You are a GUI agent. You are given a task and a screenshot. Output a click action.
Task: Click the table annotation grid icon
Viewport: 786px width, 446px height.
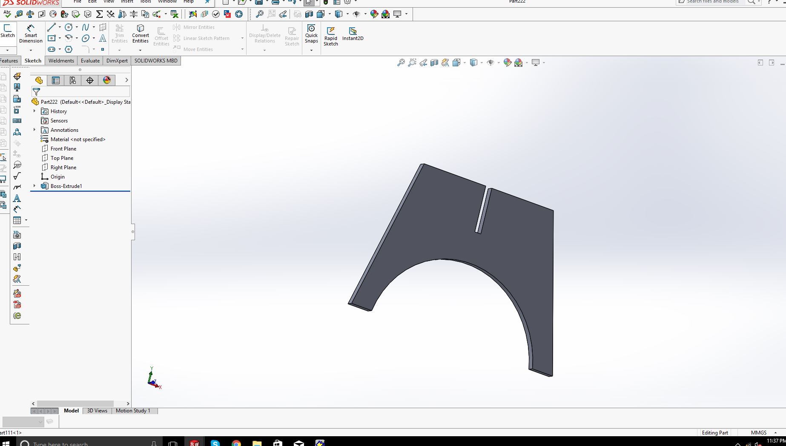click(17, 220)
